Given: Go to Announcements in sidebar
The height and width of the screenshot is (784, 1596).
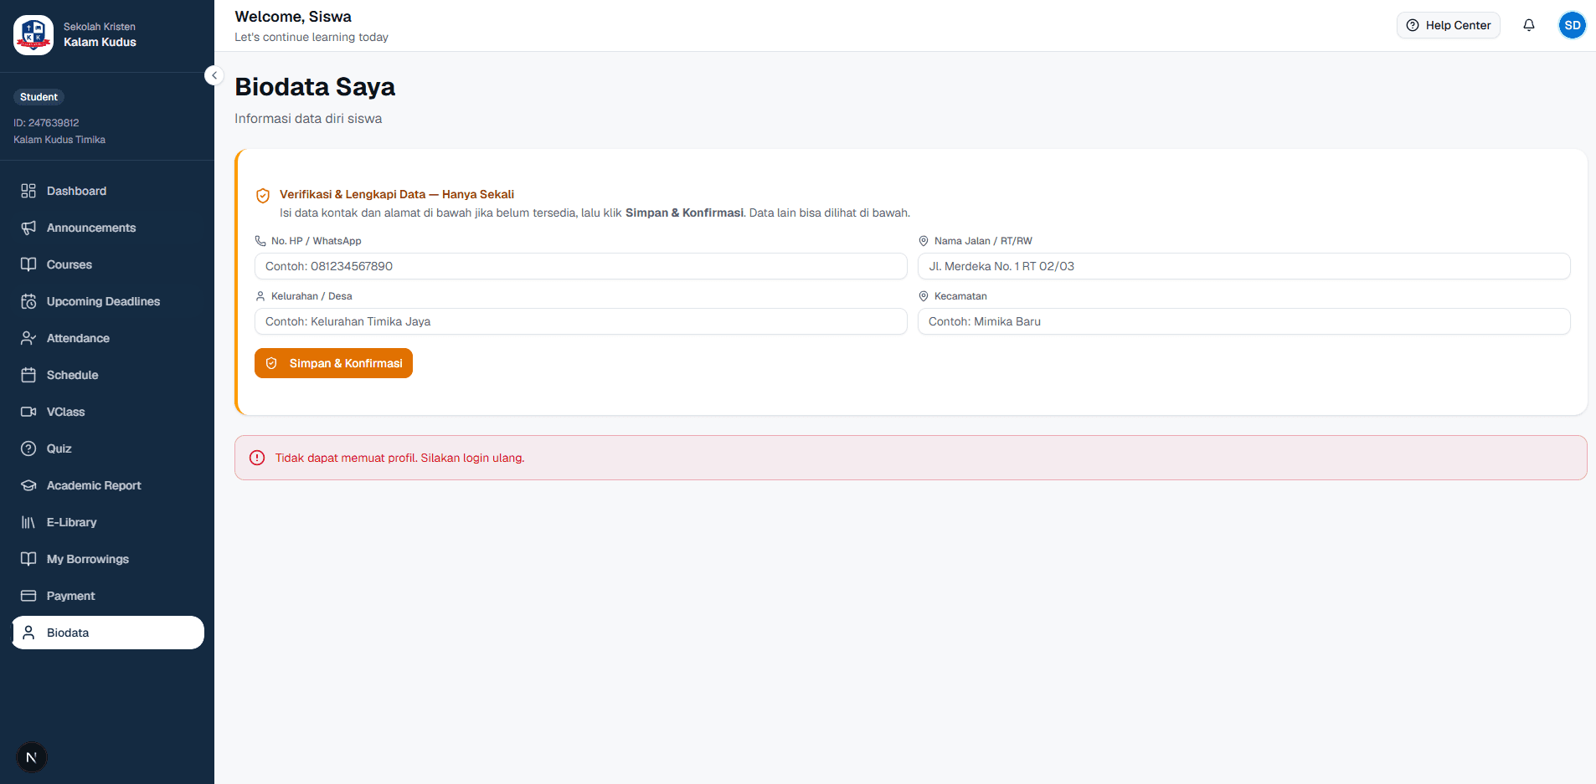Looking at the screenshot, I should click(91, 228).
